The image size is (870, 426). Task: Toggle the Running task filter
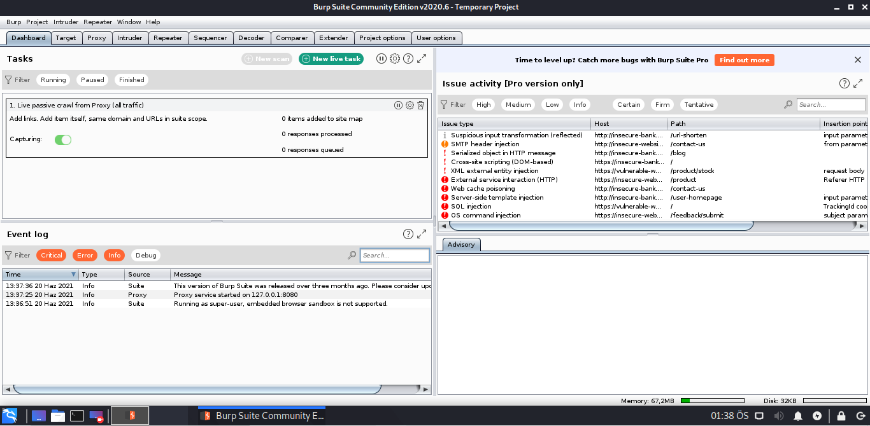[x=53, y=80]
